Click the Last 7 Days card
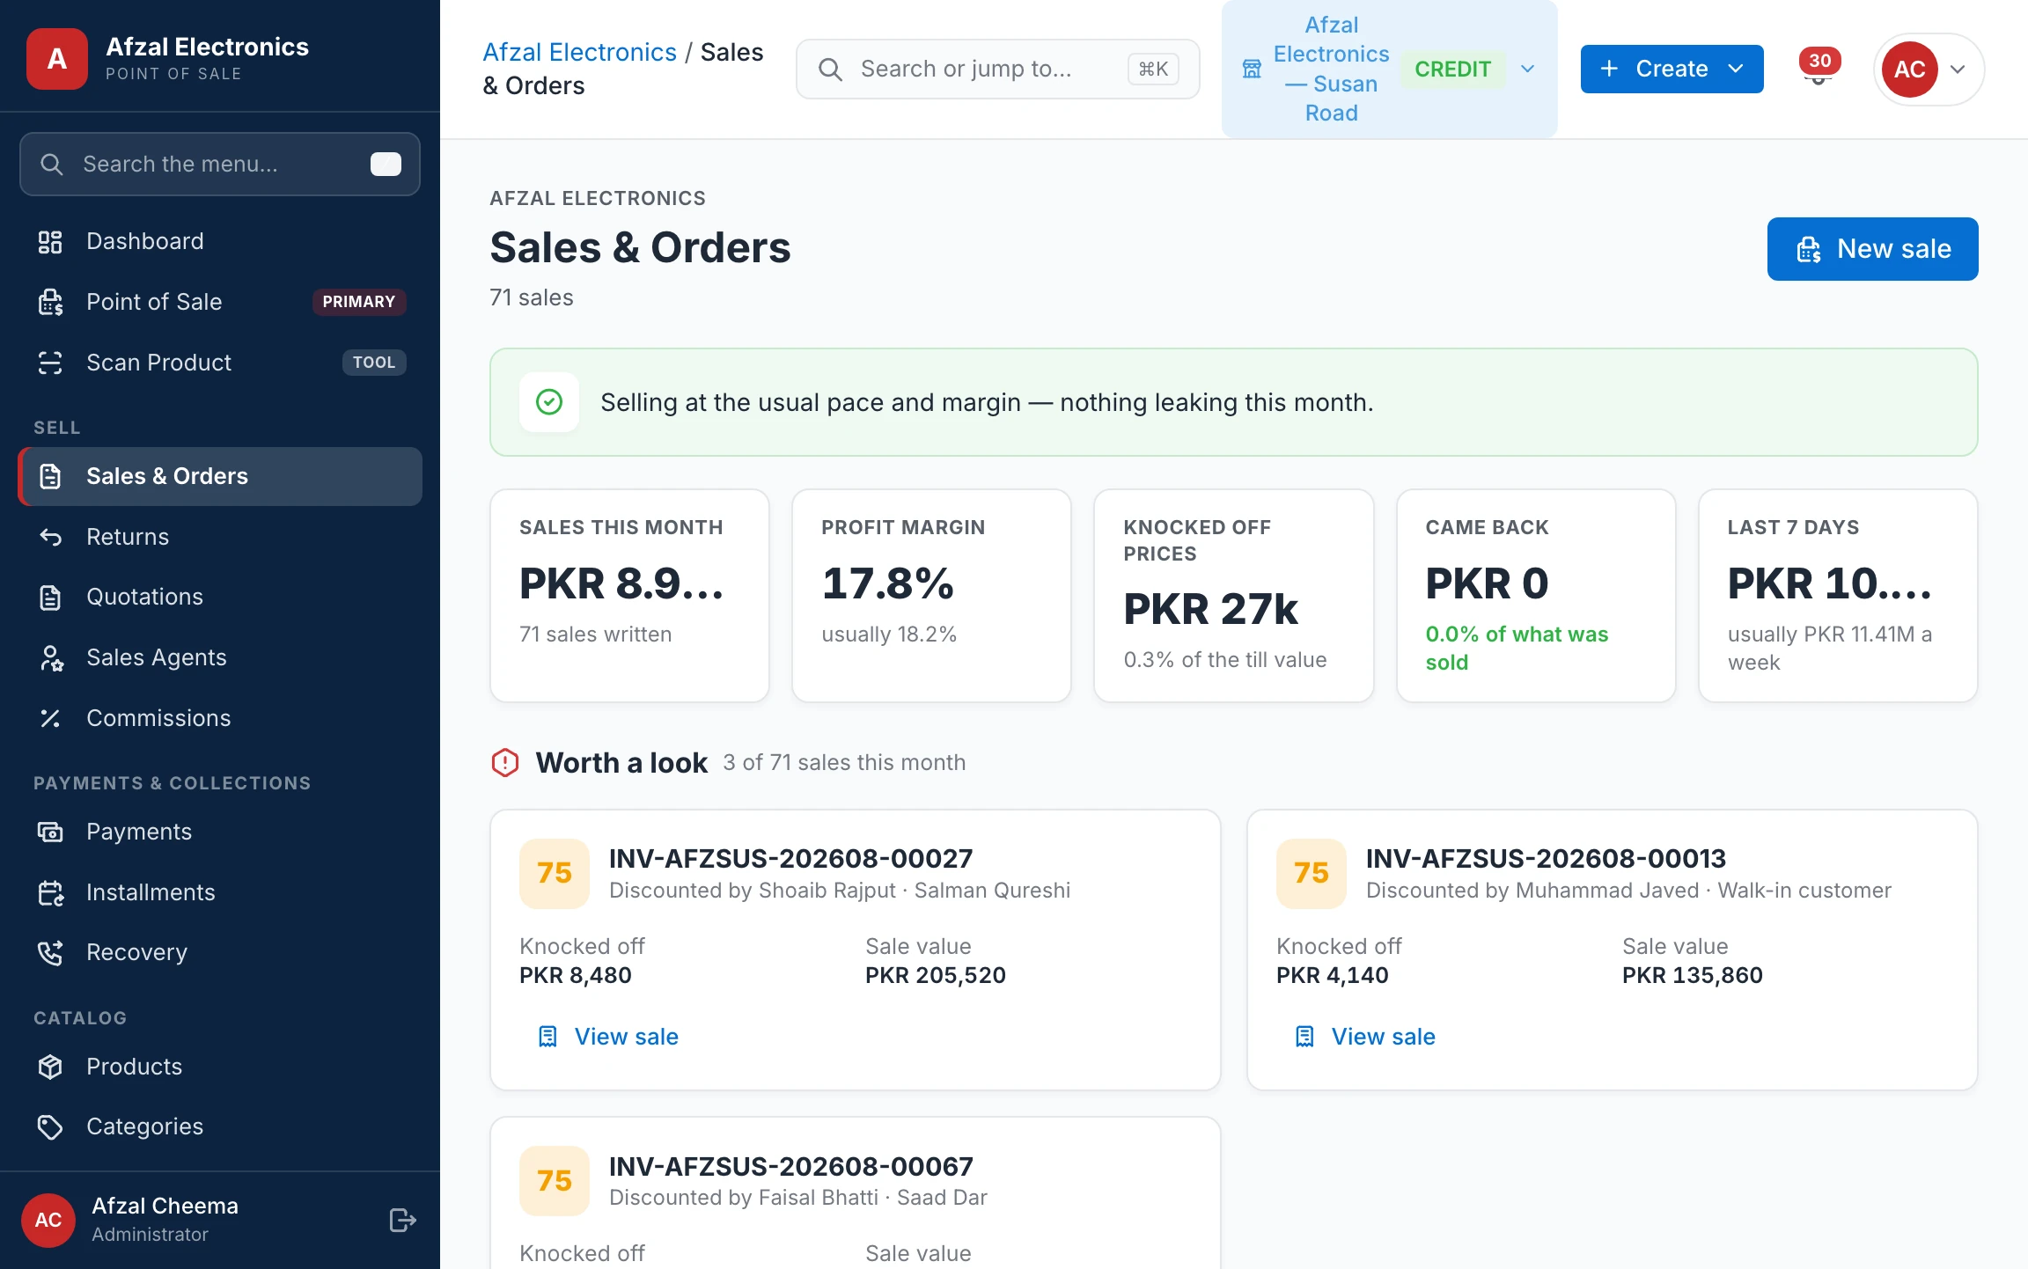This screenshot has width=2028, height=1269. coord(1838,596)
